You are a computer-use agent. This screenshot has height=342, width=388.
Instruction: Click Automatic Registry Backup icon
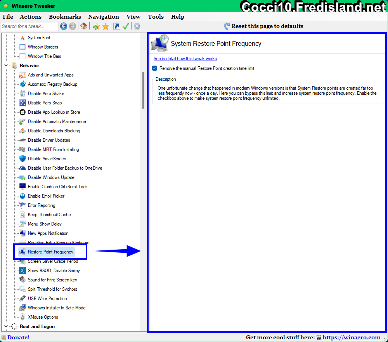coord(23,84)
